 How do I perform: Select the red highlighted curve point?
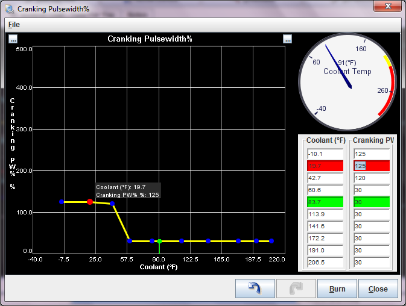90,202
